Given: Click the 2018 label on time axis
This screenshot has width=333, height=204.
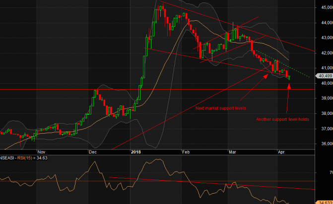Looking at the screenshot, I should tap(136, 152).
